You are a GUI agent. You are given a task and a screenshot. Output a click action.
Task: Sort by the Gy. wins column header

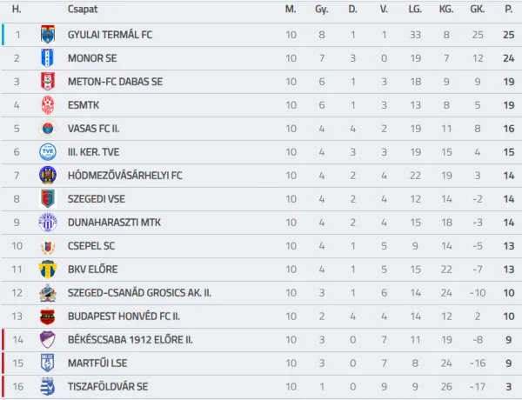tap(322, 9)
